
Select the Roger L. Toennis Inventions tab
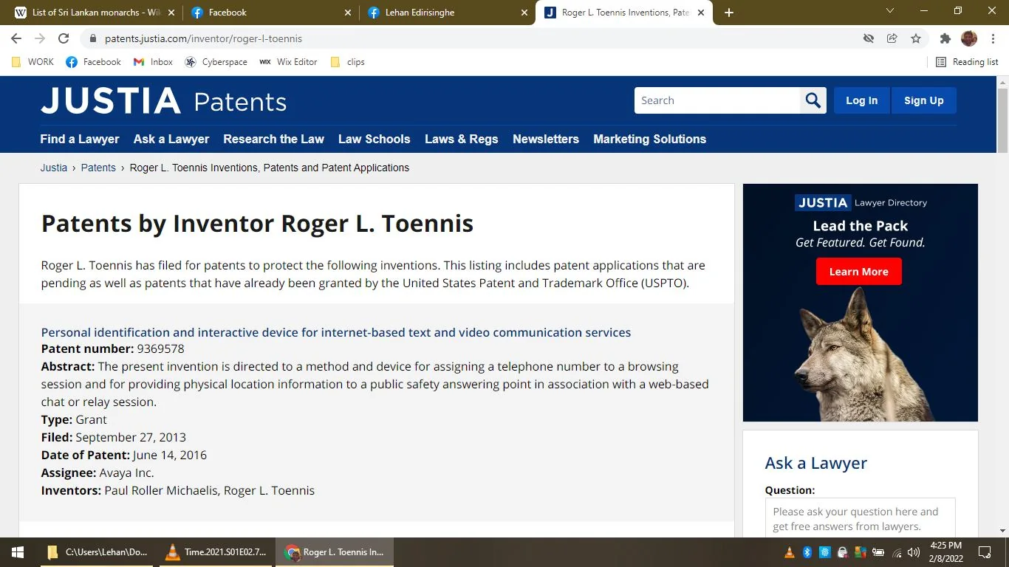click(x=624, y=13)
